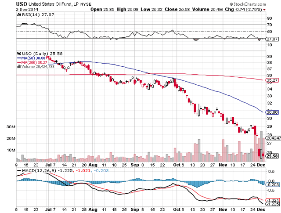Click the NYSE exchange label
Viewport: 281px width, 213px height.
pos(86,4)
